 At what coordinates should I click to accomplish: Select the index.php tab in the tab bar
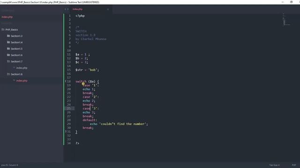(x=77, y=9)
